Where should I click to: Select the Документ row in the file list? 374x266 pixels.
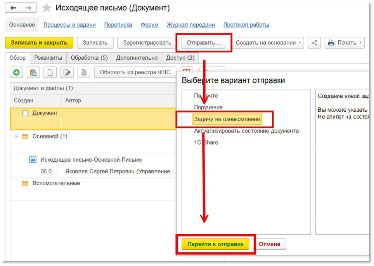(93, 119)
